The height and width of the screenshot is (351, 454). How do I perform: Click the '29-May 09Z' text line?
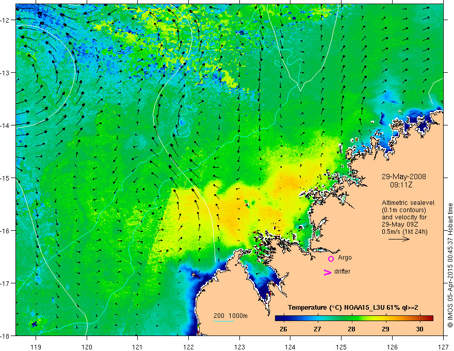pyautogui.click(x=399, y=225)
